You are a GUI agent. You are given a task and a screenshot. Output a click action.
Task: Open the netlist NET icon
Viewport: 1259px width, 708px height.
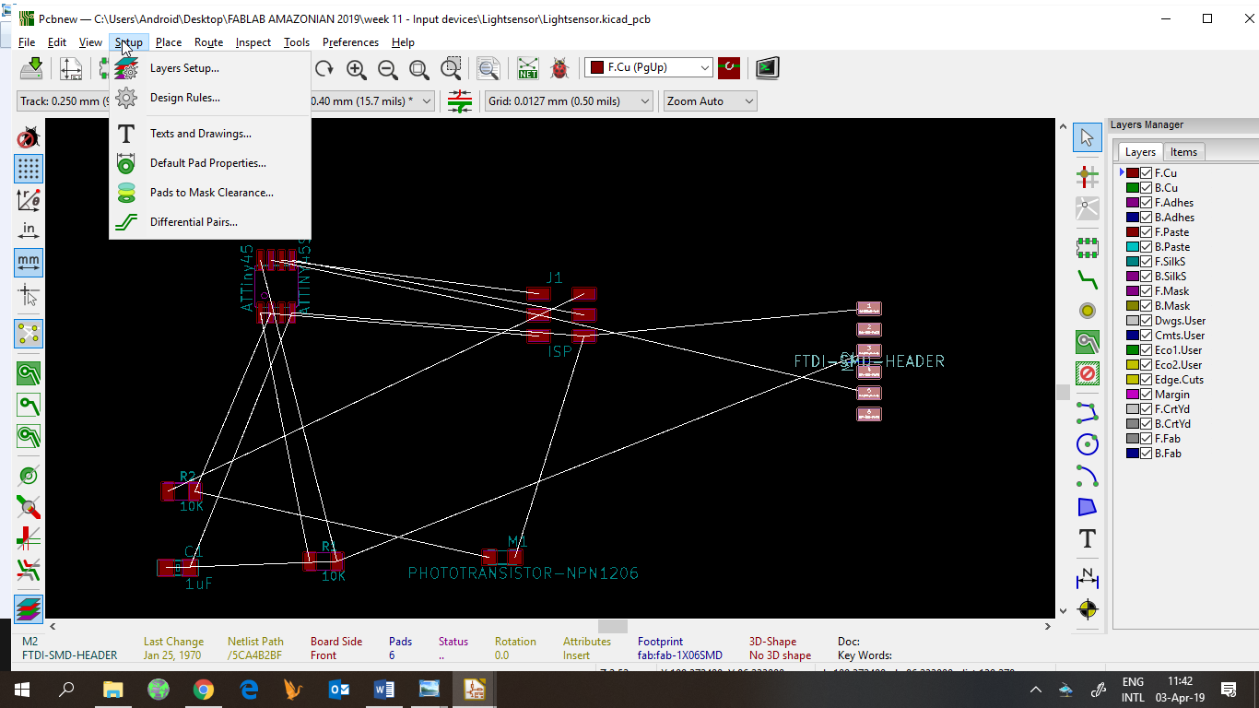point(527,68)
